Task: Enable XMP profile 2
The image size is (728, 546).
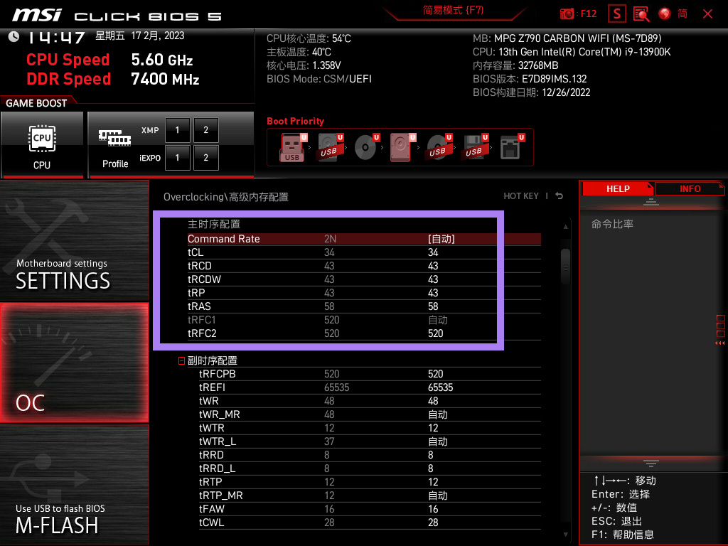Action: point(205,130)
